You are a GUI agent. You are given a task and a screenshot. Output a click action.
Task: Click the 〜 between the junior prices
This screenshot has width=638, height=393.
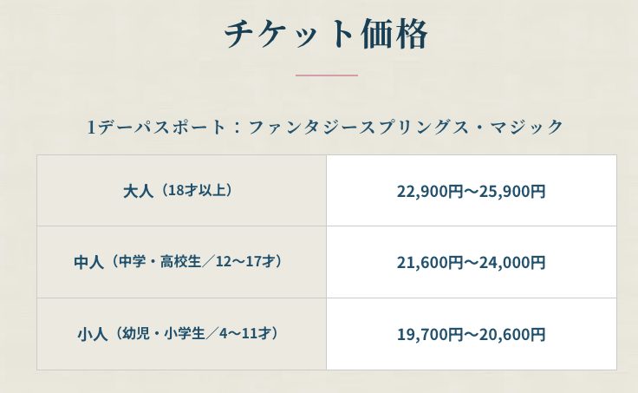tap(472, 262)
